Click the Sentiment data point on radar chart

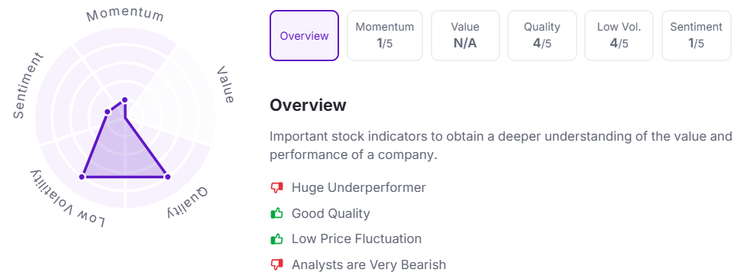coord(108,112)
